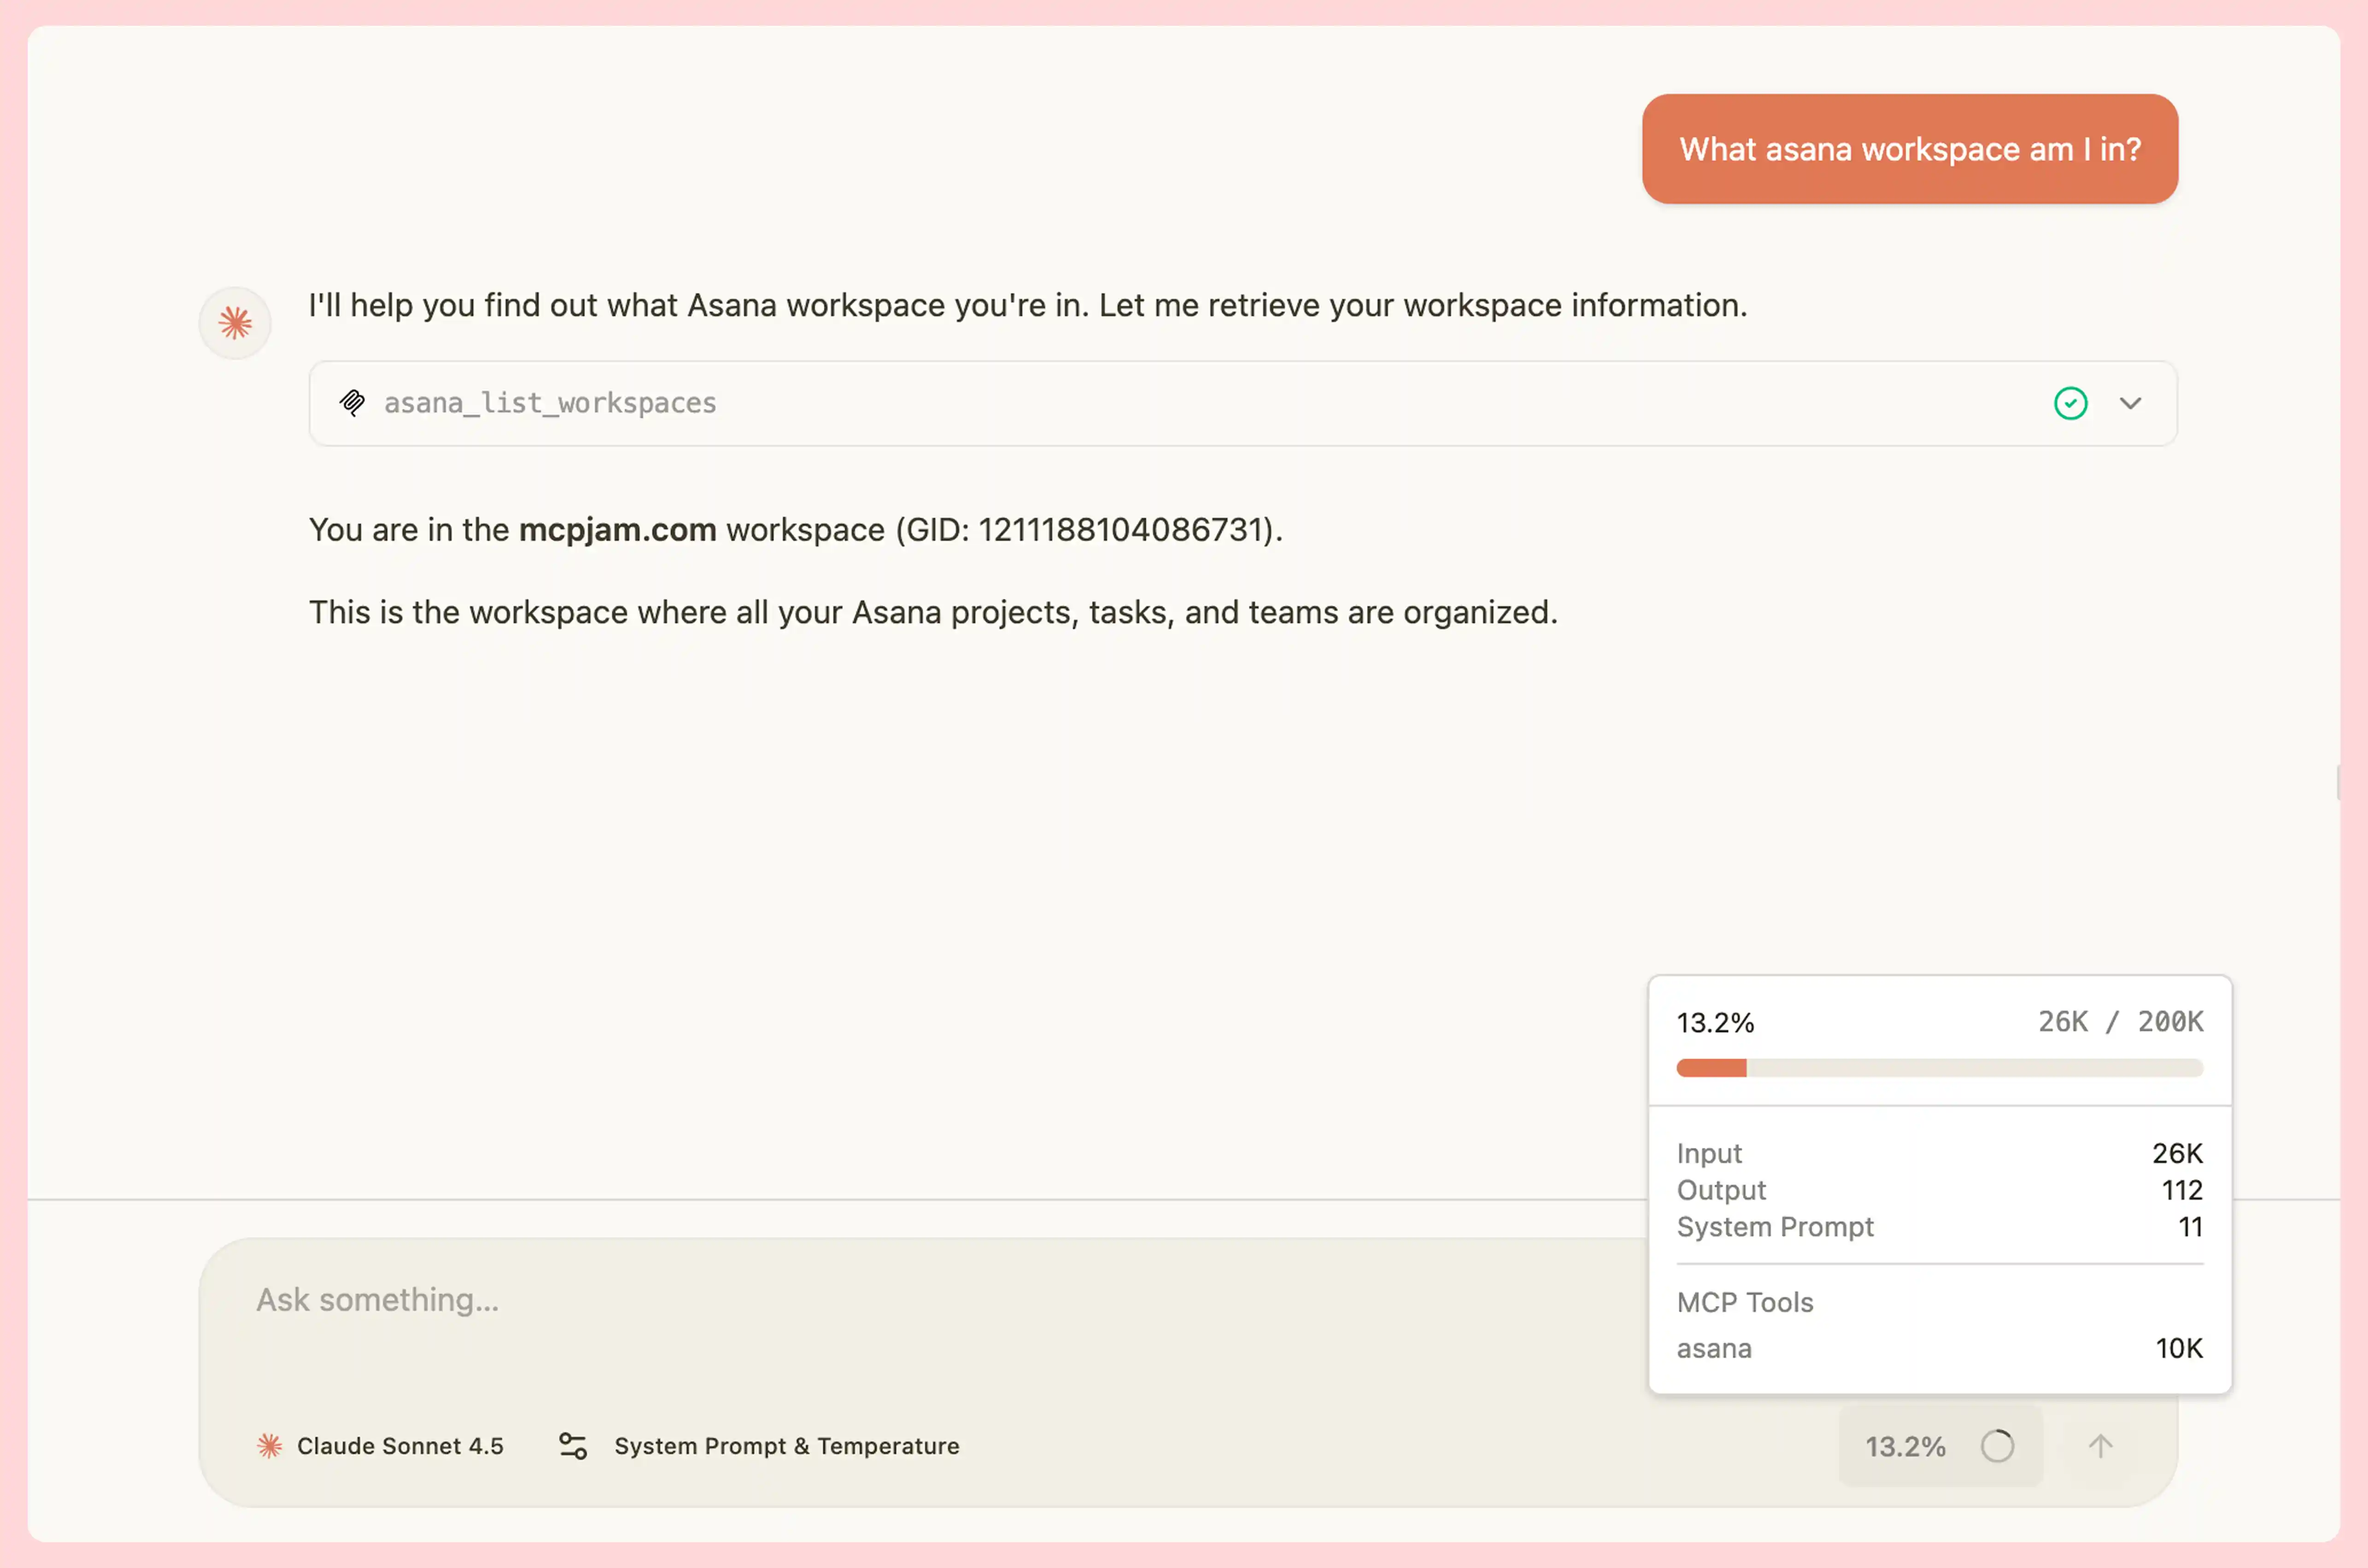Open the Claude Sonnet 4.5 model selector
Screen dimensions: 2368x1568
tap(400, 1446)
